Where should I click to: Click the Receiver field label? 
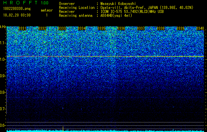pos(67,12)
